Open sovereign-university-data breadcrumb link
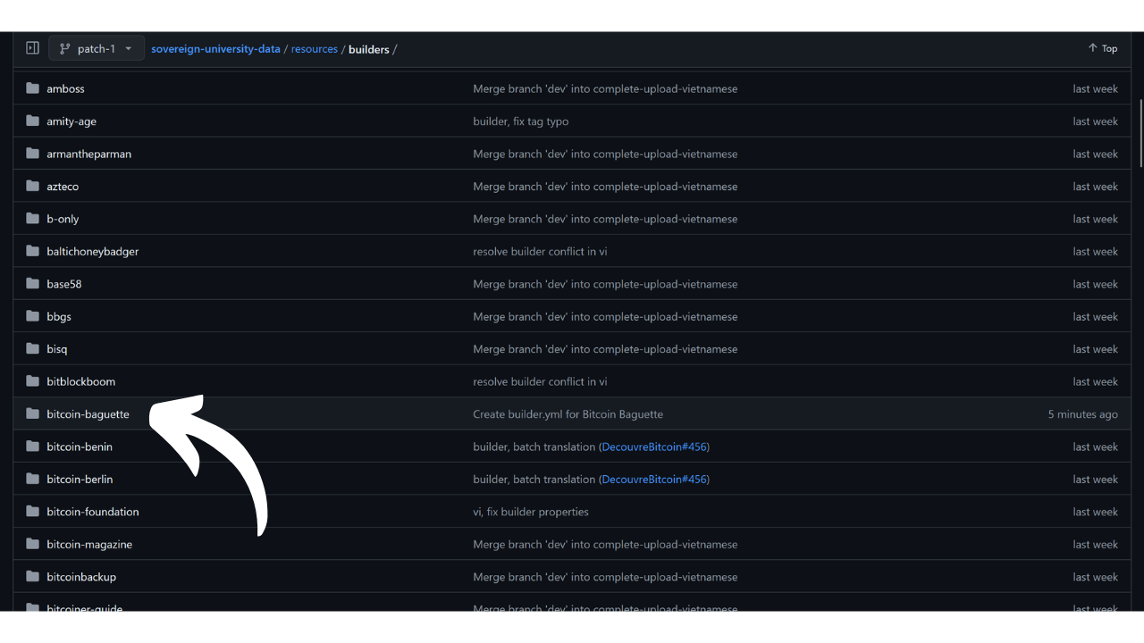1144x643 pixels. click(x=215, y=49)
